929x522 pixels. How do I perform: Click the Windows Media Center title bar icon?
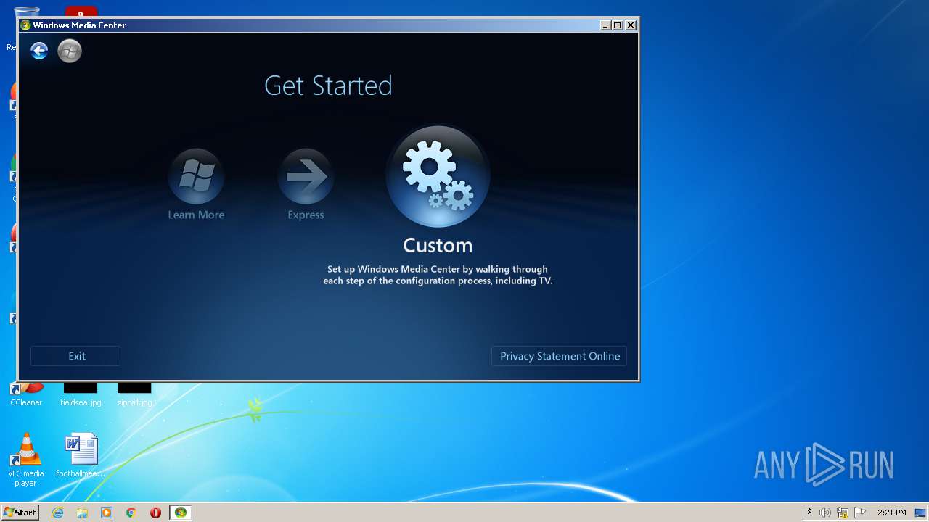coord(25,25)
